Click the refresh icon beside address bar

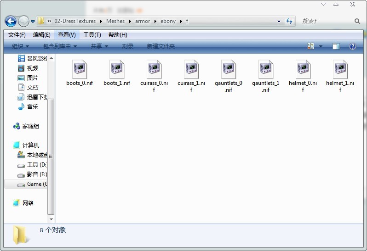point(289,21)
